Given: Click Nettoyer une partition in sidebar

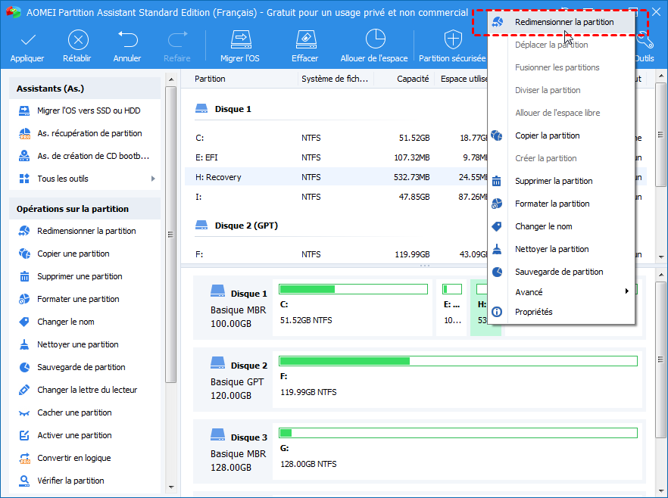Looking at the screenshot, I should coord(78,344).
